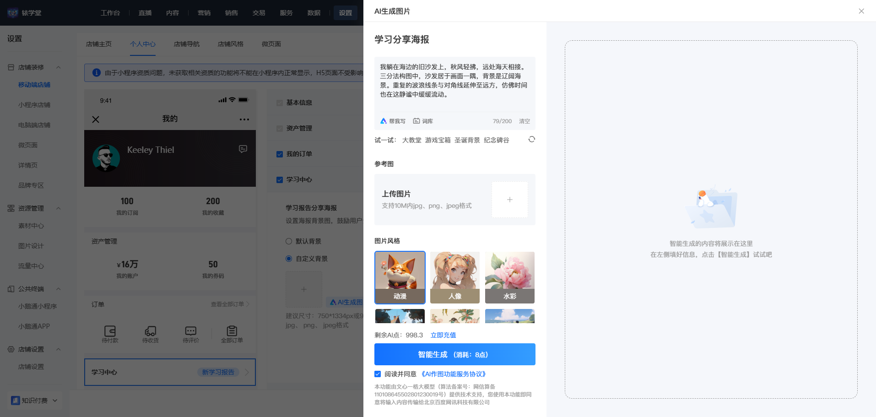Click the 帮我写 AI writing icon
This screenshot has width=876, height=417.
tap(384, 121)
